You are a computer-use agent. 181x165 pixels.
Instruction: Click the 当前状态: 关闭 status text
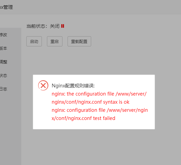(x=43, y=26)
